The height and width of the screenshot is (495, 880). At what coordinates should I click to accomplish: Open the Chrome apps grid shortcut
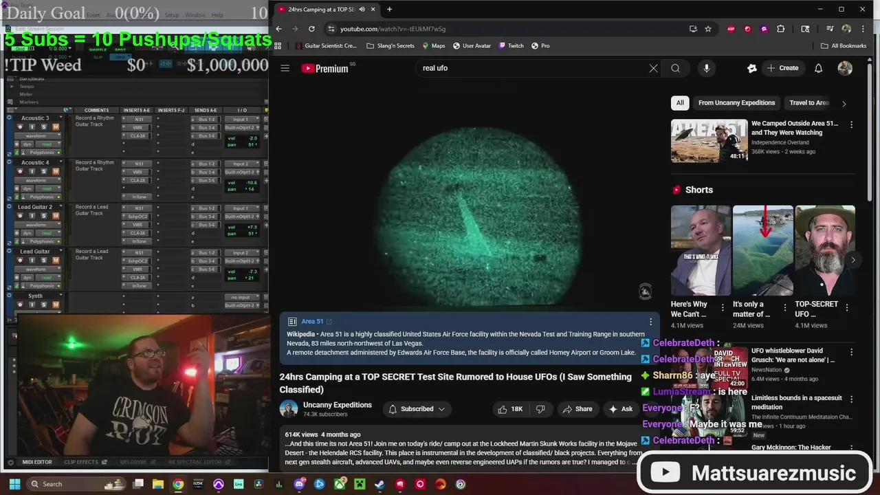(x=278, y=46)
